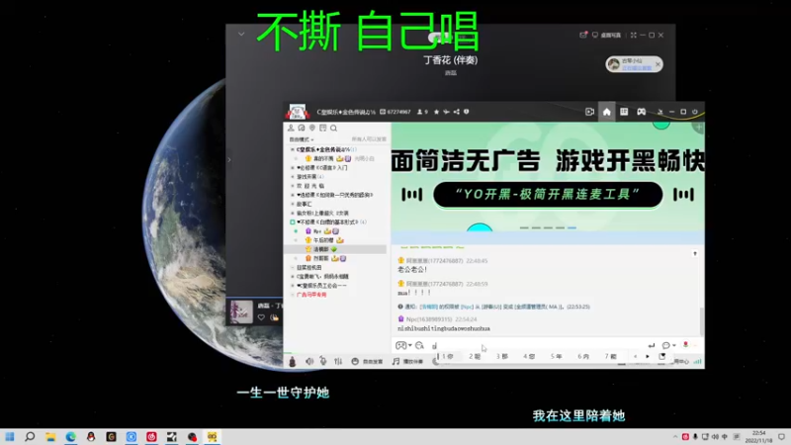Open File Explorer from taskbar
Screen dimensions: 791x445
click(50, 437)
